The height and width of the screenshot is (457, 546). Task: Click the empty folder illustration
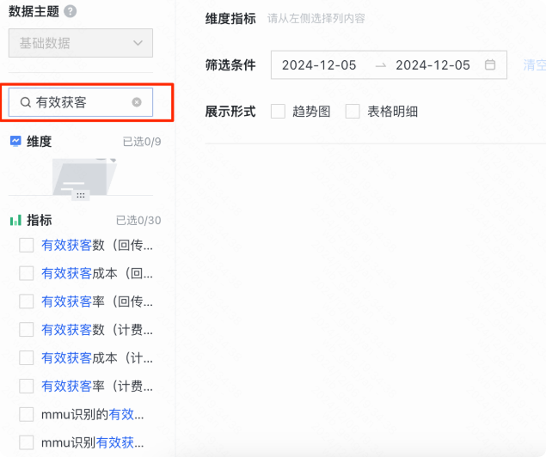[84, 176]
